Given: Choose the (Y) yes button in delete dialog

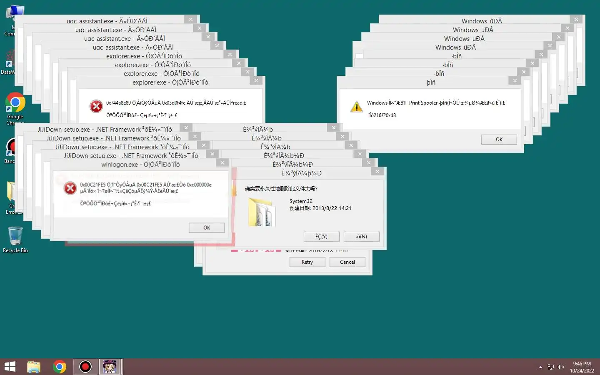Looking at the screenshot, I should 321,237.
